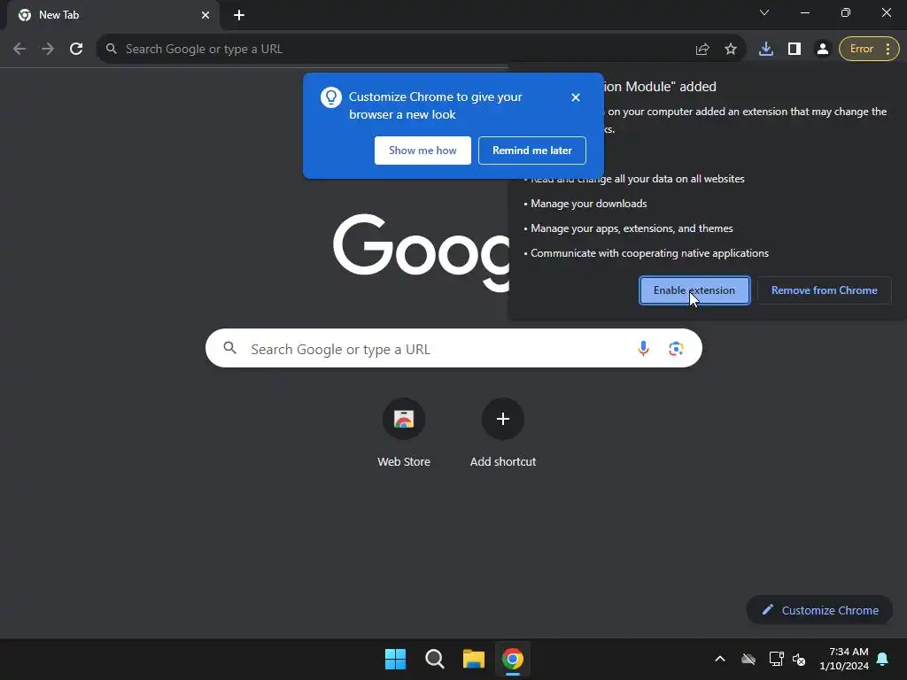Click Customize Chrome button
Viewport: 907px width, 680px height.
819,610
